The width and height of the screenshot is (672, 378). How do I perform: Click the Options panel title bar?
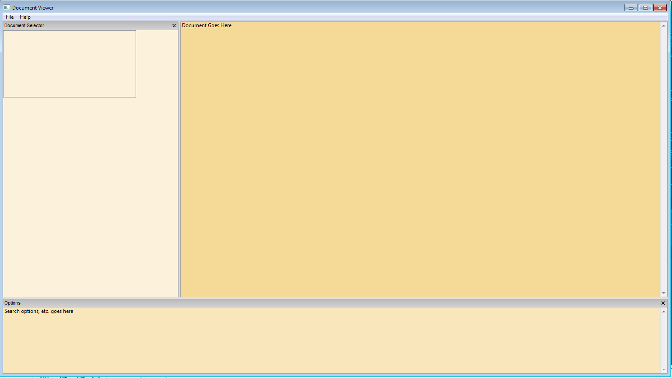[306, 303]
